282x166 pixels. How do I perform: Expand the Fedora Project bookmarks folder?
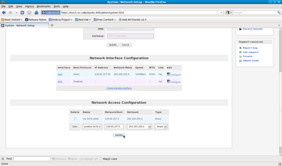coord(60,20)
